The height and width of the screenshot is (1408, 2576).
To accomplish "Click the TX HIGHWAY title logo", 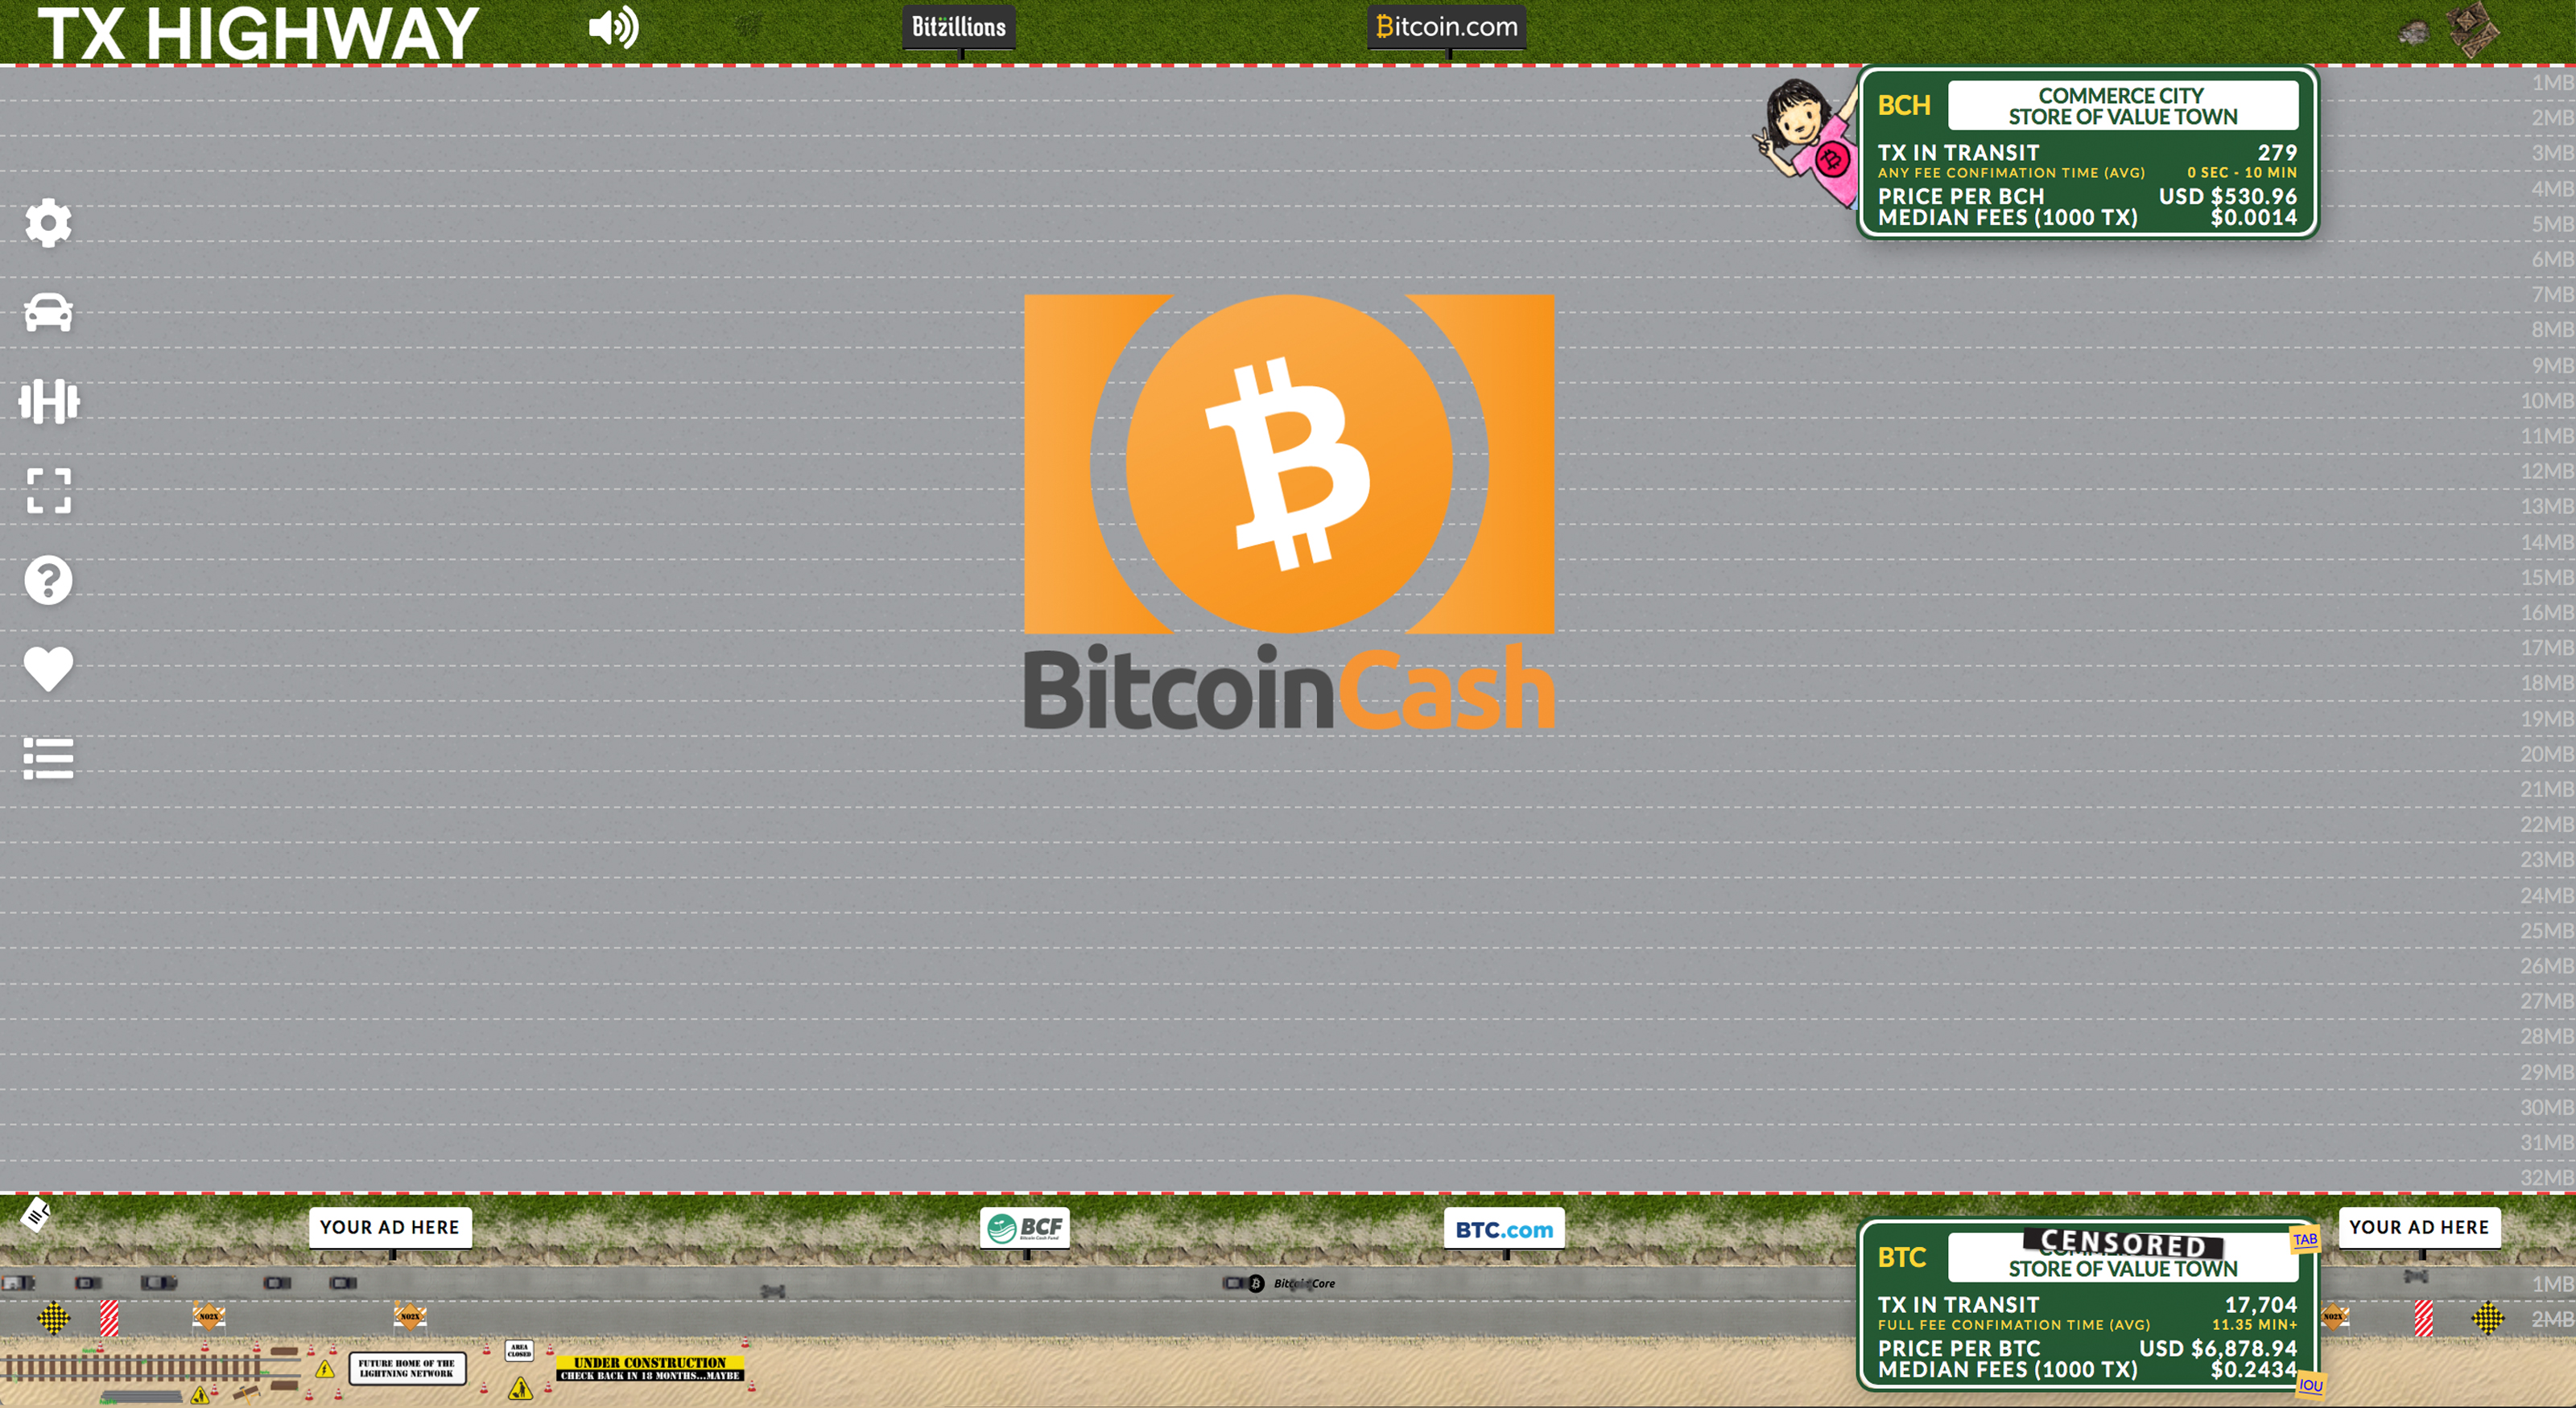I will [x=258, y=33].
